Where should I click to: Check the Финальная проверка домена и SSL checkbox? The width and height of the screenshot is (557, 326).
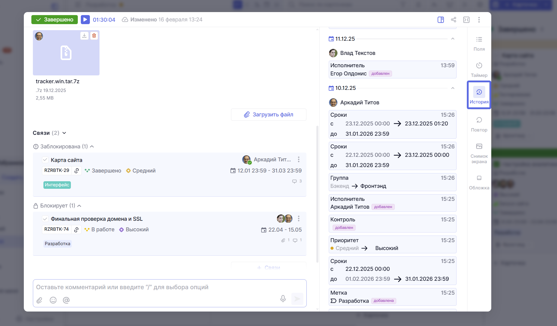(45, 219)
